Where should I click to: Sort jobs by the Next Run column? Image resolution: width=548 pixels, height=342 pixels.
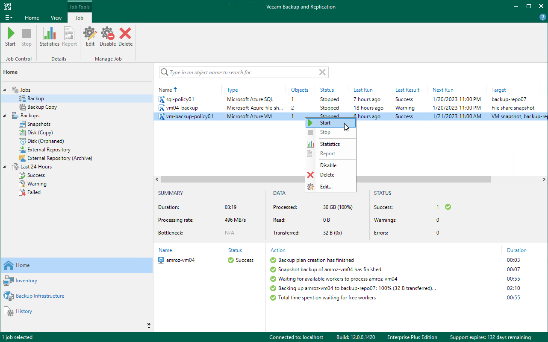pyautogui.click(x=443, y=90)
